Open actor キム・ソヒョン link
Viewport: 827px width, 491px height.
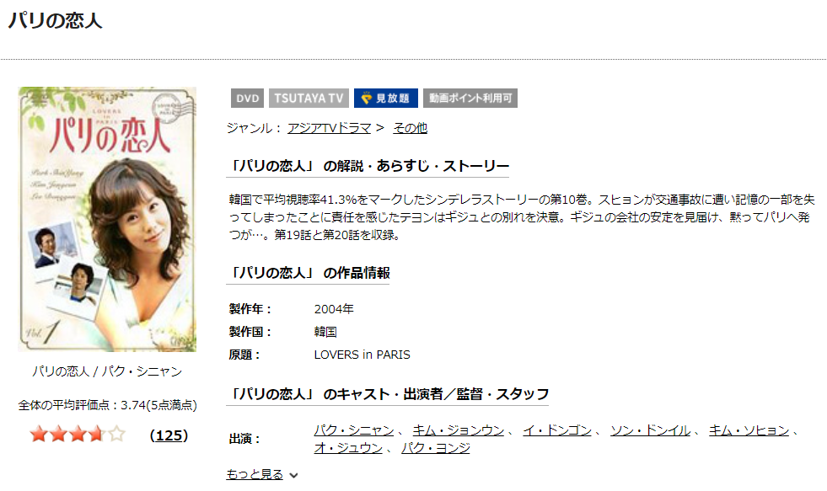[x=749, y=430]
